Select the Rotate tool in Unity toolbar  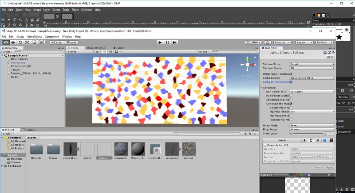(20, 42)
